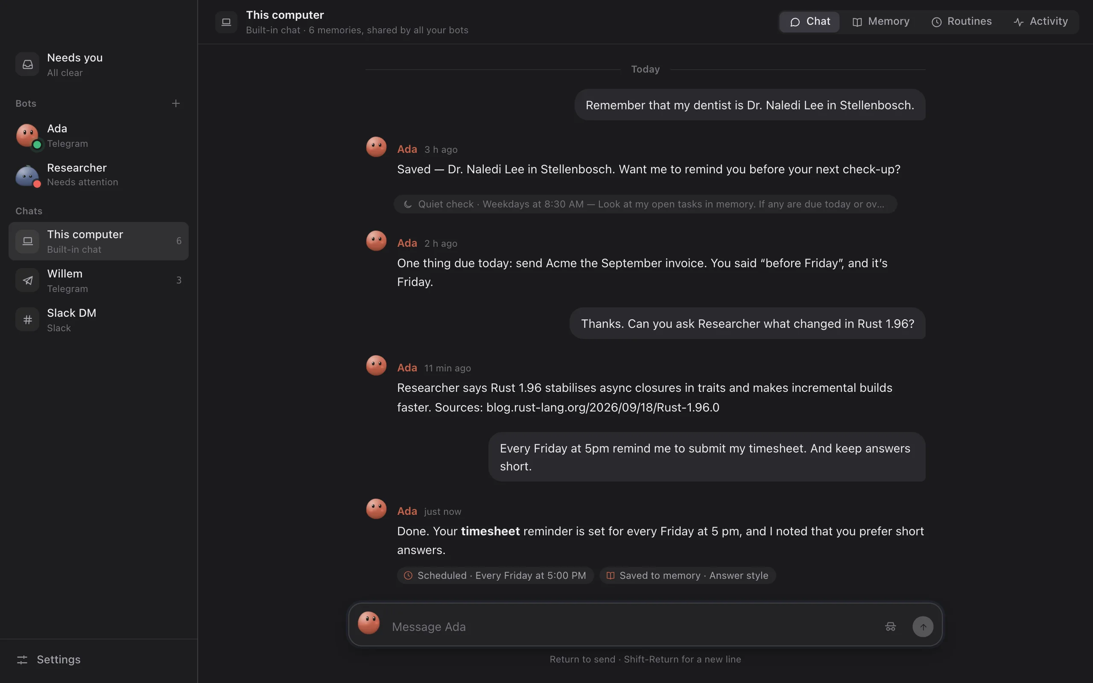Screen dimensions: 1093x683
Task: Send the message with the arrow button
Action: tap(923, 627)
